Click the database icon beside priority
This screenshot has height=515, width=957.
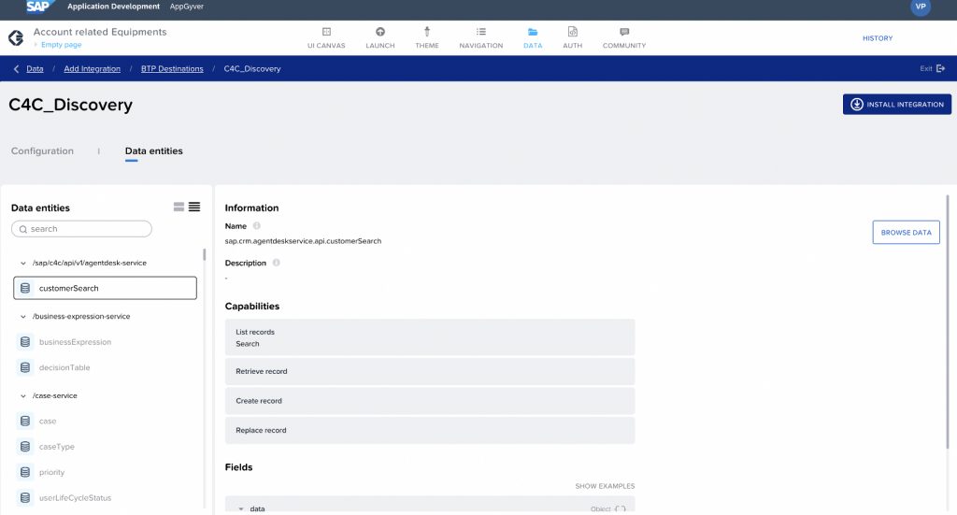coord(25,473)
